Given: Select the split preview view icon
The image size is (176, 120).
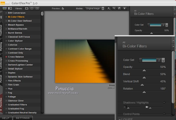Looking at the screenshot, I should point(32,8).
